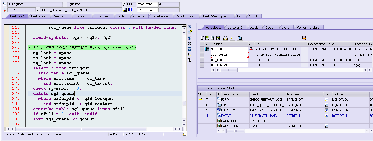373x141 pixels.
Task: Click the QC_TIDCNT value cell '1111'
Action: 278,65
